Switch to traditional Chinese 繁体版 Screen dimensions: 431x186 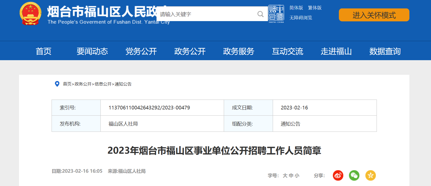pyautogui.click(x=315, y=8)
